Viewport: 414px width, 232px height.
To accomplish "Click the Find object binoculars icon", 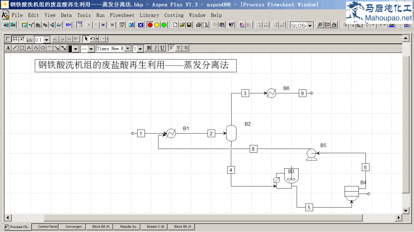I will coord(320,25).
